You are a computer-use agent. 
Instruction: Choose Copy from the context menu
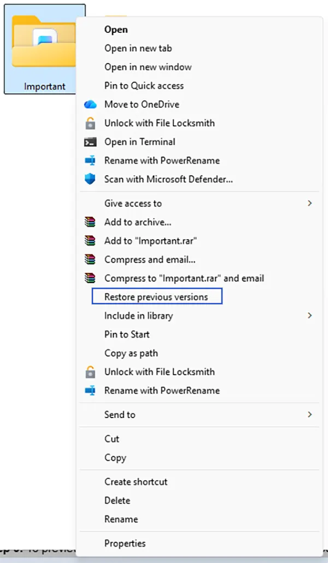click(115, 458)
